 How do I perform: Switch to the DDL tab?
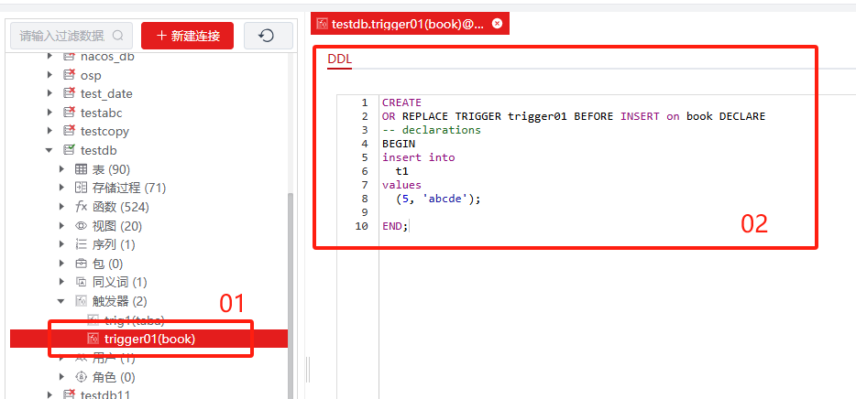339,59
